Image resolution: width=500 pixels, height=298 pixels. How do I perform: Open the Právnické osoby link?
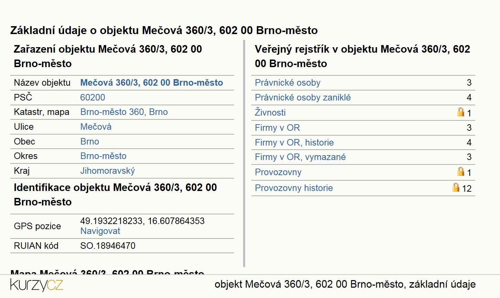(x=288, y=83)
